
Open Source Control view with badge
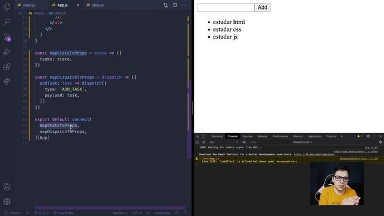tap(7, 37)
